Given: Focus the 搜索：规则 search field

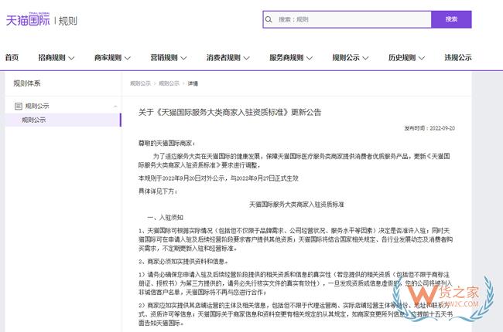Looking at the screenshot, I should point(347,19).
